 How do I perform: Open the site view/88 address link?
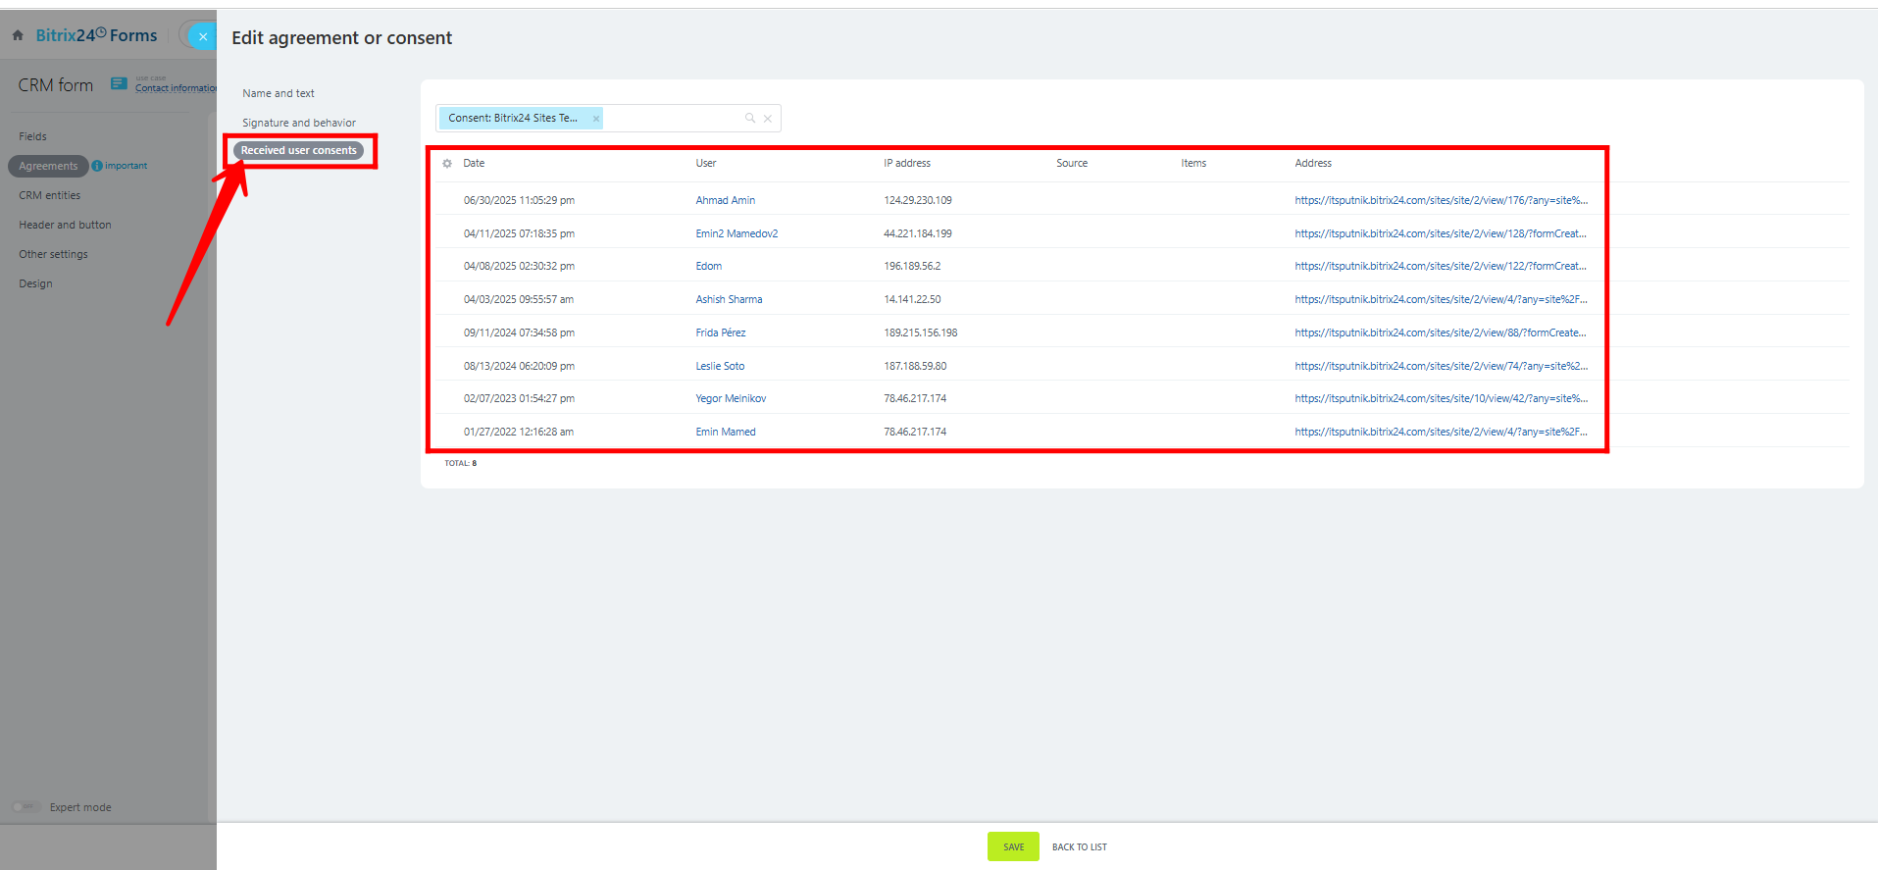click(x=1441, y=333)
